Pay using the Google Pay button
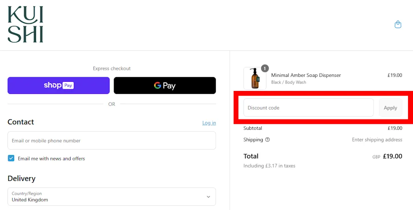The width and height of the screenshot is (413, 210). pos(165,86)
